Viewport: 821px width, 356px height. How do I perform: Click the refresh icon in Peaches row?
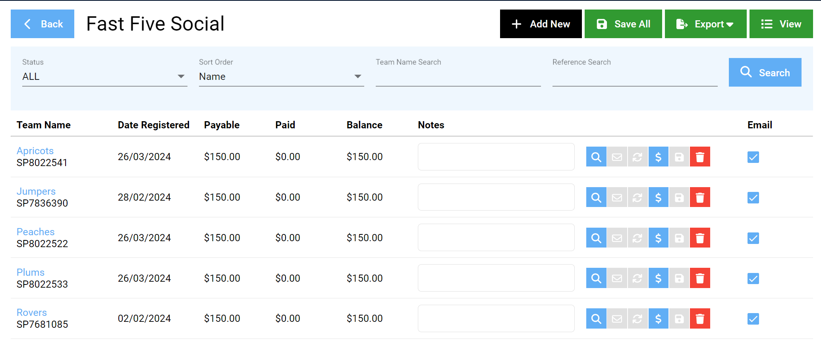click(x=637, y=238)
